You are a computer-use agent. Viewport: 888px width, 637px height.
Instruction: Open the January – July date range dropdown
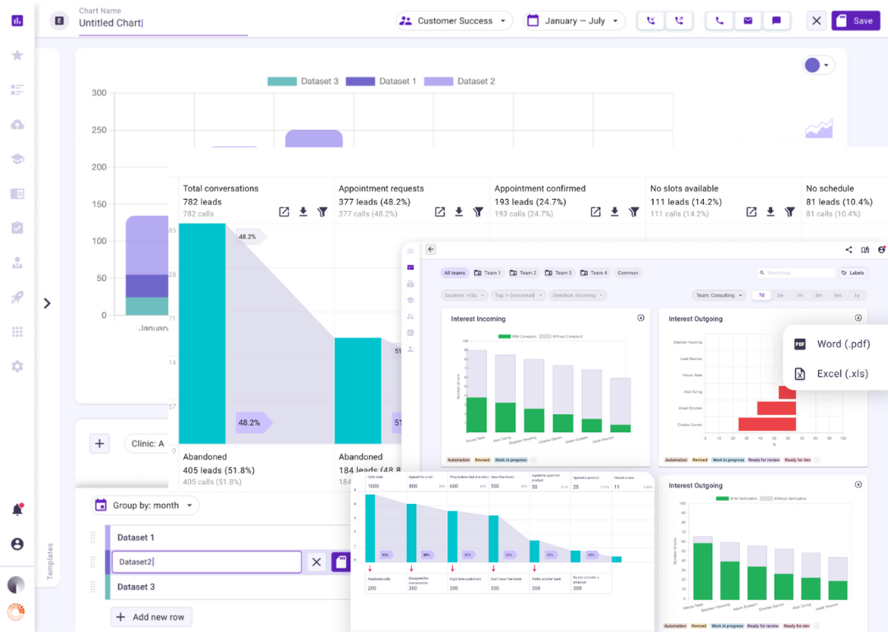pos(574,21)
